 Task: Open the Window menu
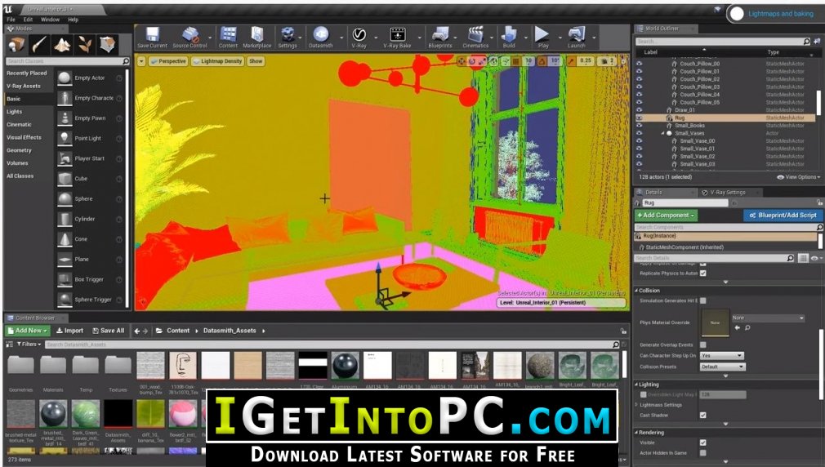click(50, 20)
